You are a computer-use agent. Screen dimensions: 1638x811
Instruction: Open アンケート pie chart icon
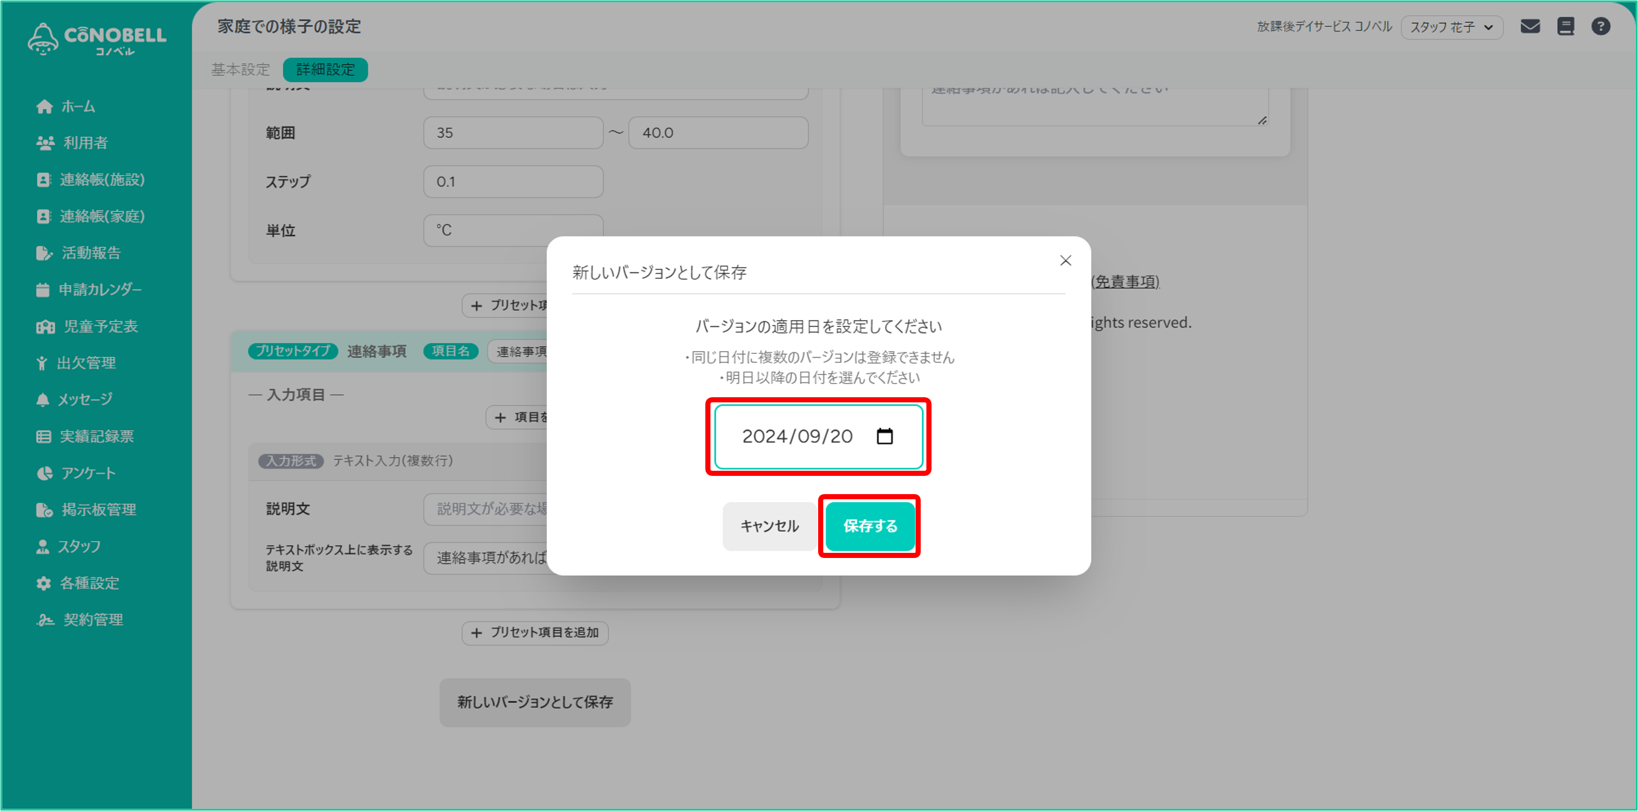[44, 473]
